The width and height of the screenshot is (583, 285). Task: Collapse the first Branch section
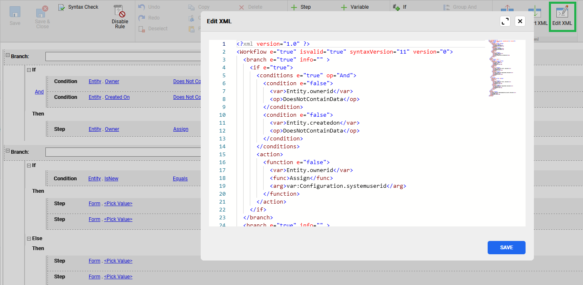[7, 56]
